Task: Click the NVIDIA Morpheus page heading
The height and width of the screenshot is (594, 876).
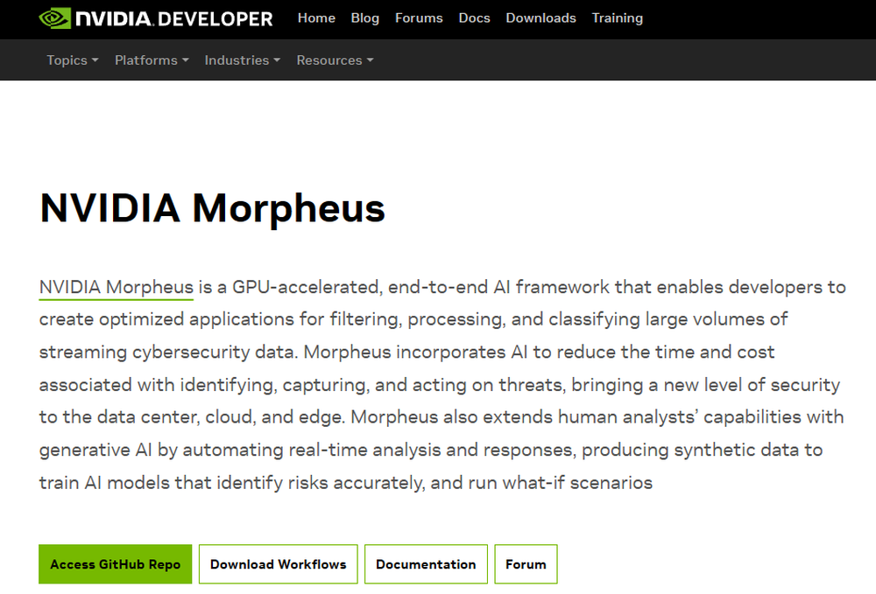Action: [x=212, y=208]
